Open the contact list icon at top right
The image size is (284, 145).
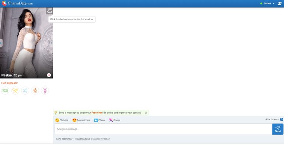[x=280, y=3]
